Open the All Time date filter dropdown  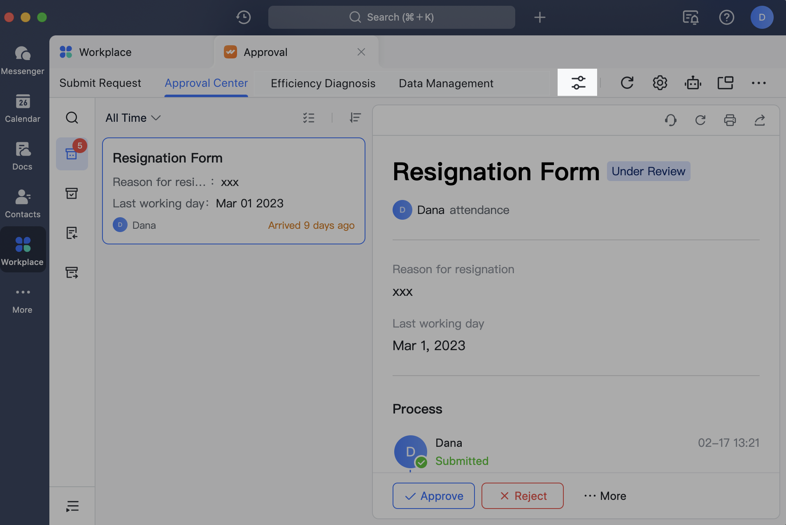coord(133,118)
